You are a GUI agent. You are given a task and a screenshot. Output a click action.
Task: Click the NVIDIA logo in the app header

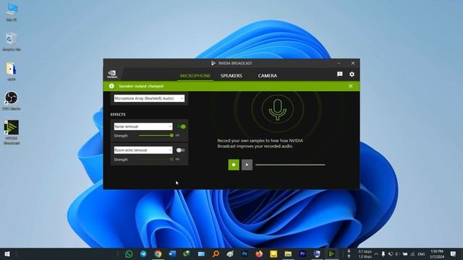coord(112,74)
